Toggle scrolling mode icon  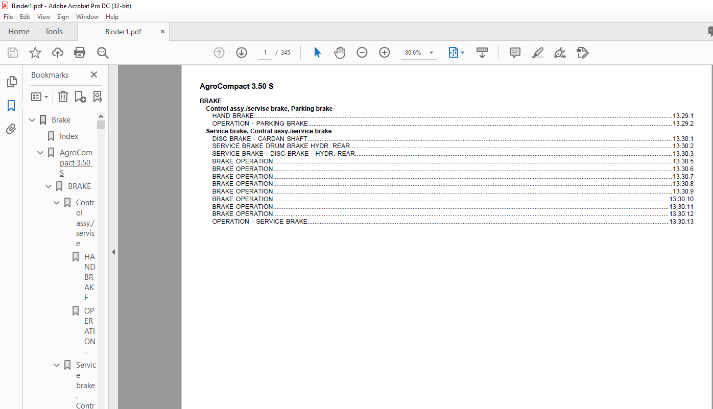(x=482, y=53)
